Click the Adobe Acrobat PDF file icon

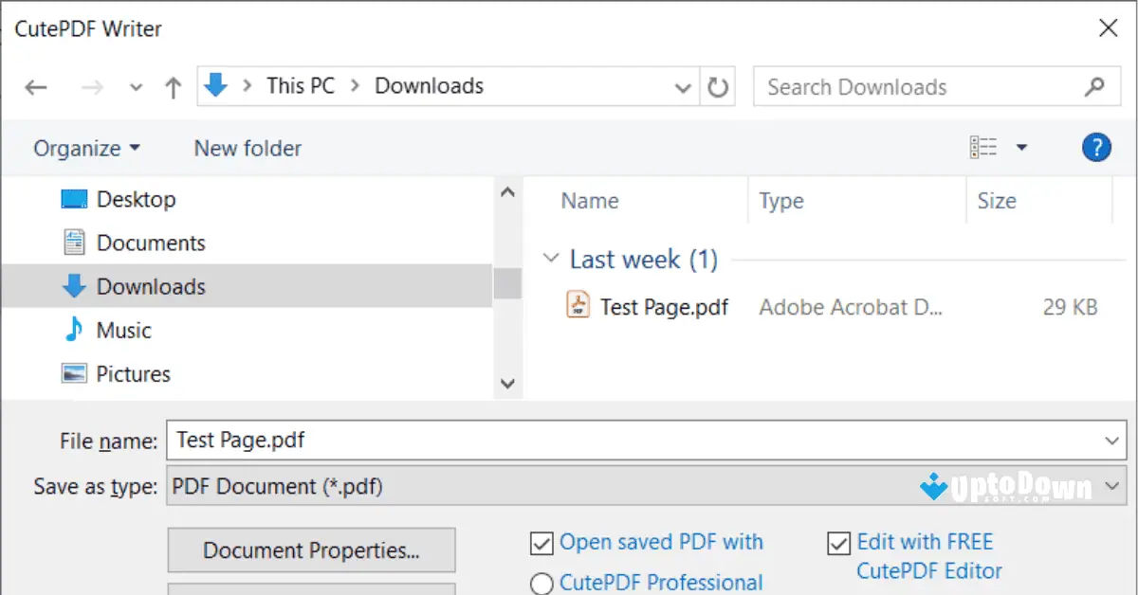tap(578, 306)
